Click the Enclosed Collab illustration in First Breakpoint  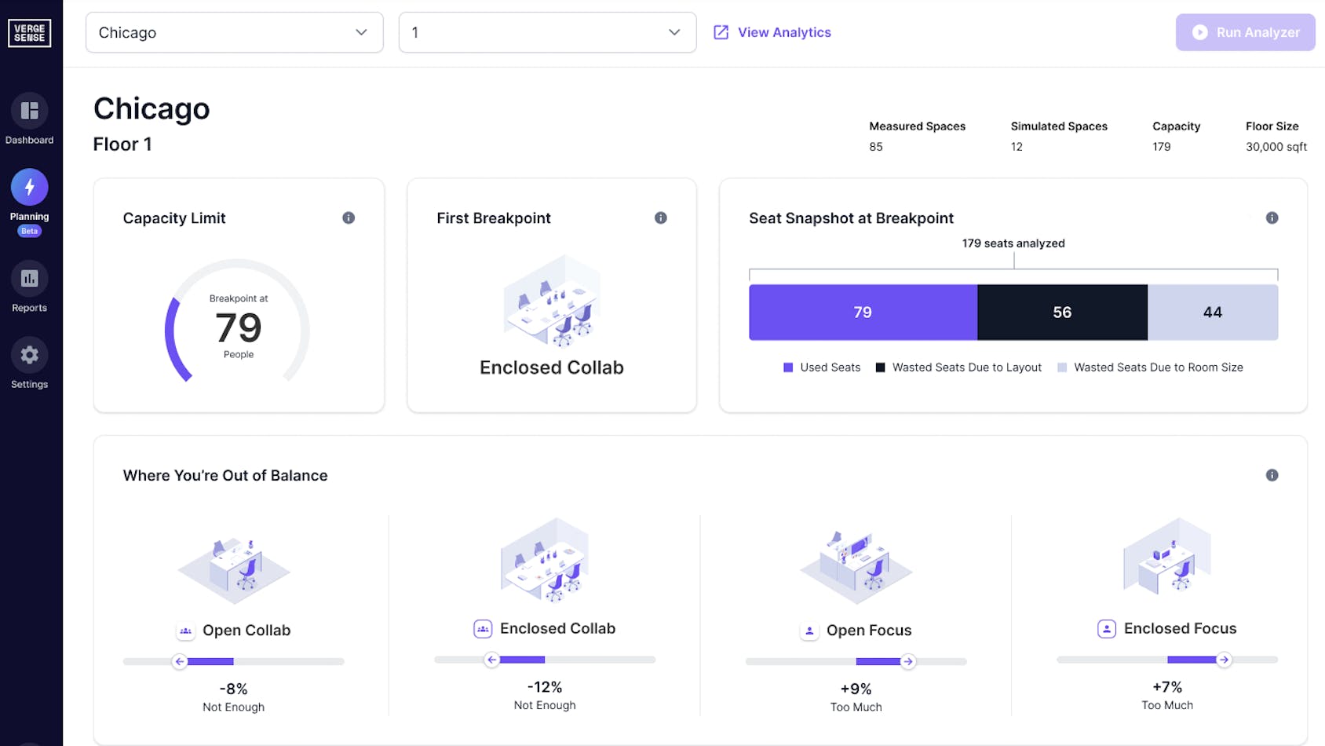pyautogui.click(x=552, y=301)
